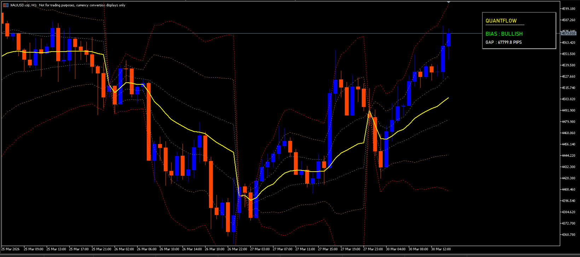The height and width of the screenshot is (257, 580).
Task: Click the 4396.540 price scale label
Action: (568, 201)
